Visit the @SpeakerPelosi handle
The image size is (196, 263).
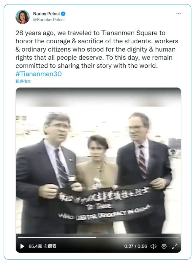[49, 20]
